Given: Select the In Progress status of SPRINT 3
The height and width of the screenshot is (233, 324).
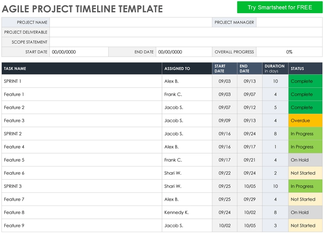Looking at the screenshot, I should [305, 186].
